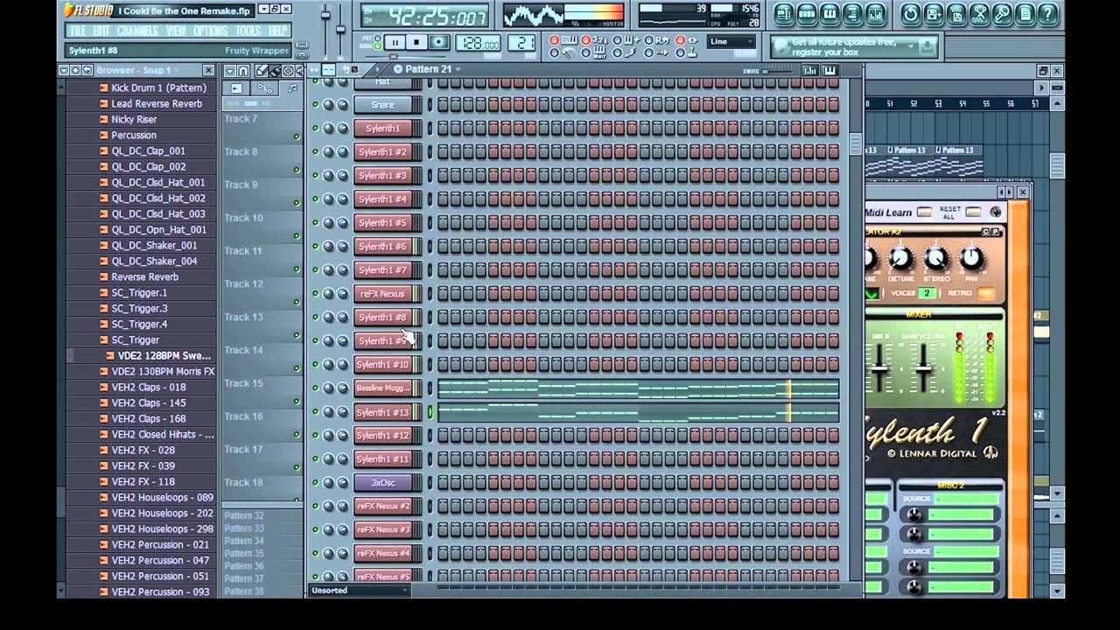Open the FILE menu
Viewport: 1120px width, 630px height.
78,31
